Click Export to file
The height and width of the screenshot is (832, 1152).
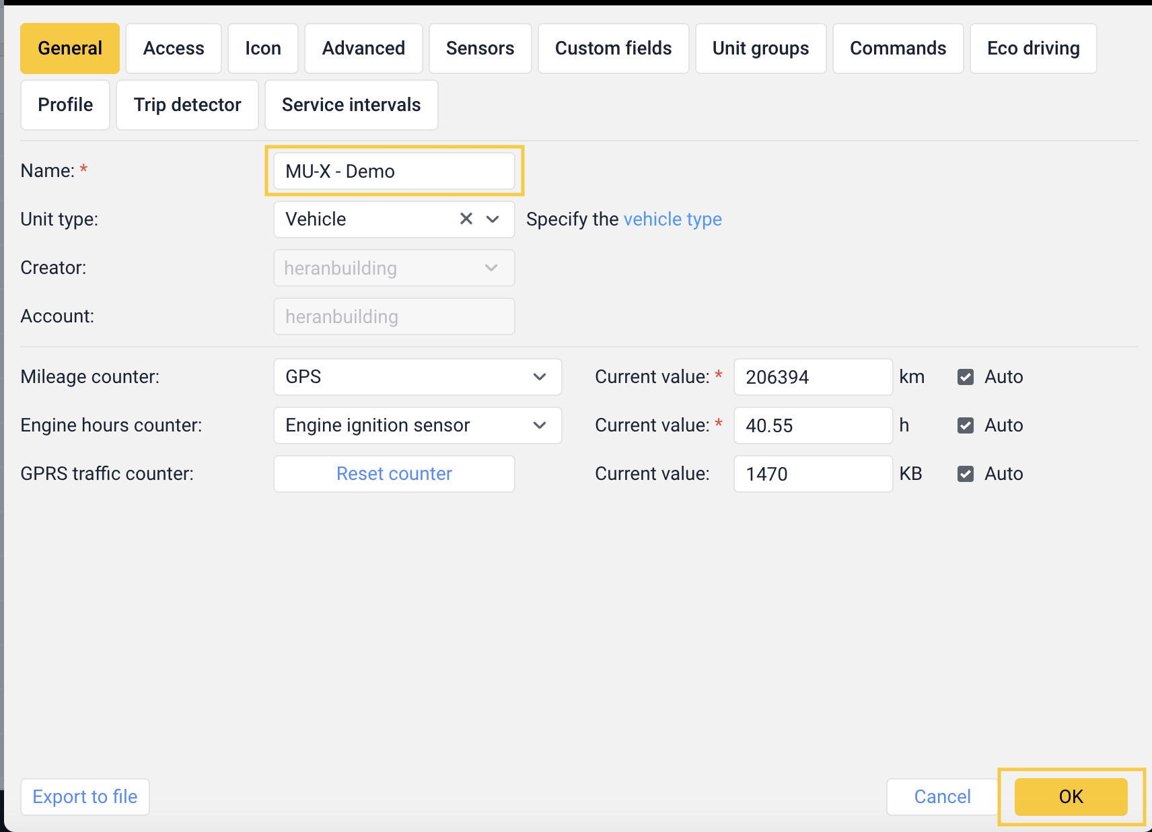coord(85,797)
